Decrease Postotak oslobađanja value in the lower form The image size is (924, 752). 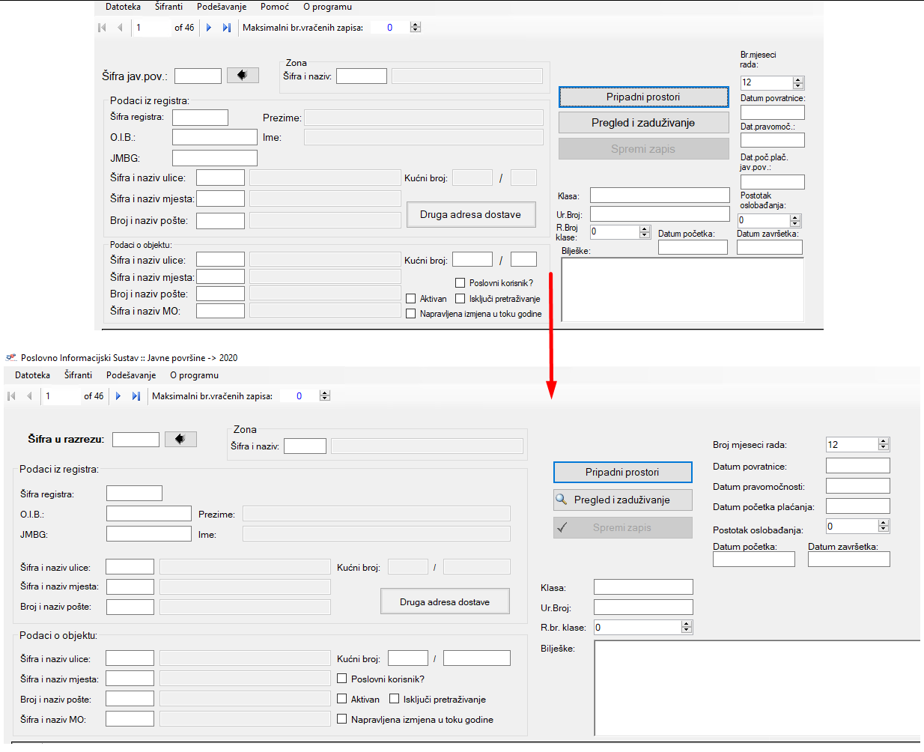[x=884, y=530]
